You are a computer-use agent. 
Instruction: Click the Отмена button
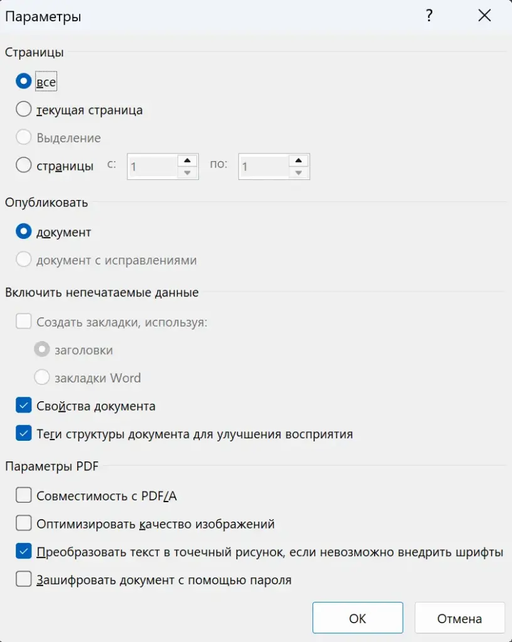[459, 618]
